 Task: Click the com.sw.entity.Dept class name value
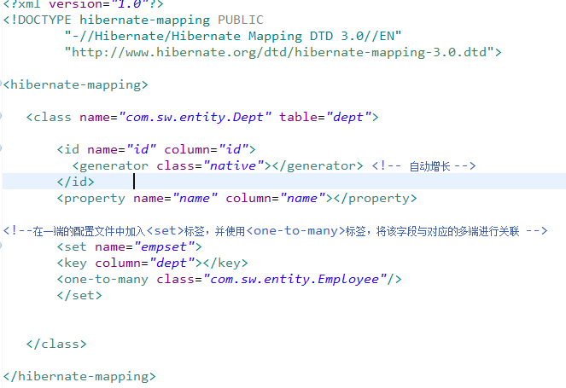click(195, 117)
